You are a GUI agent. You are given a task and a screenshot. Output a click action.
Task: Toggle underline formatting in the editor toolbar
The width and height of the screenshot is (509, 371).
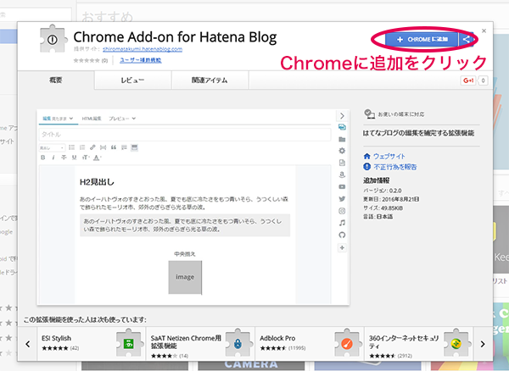[x=74, y=158]
